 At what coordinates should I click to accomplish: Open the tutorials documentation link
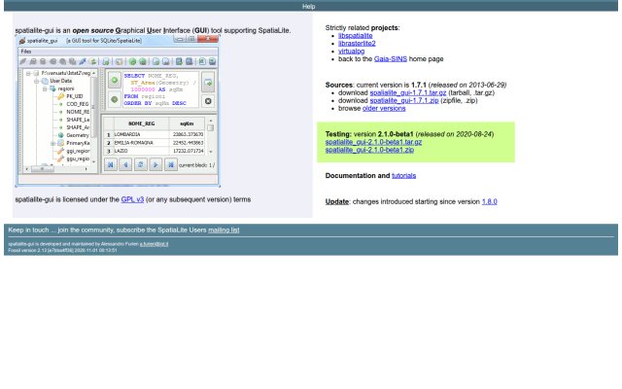pyautogui.click(x=404, y=175)
